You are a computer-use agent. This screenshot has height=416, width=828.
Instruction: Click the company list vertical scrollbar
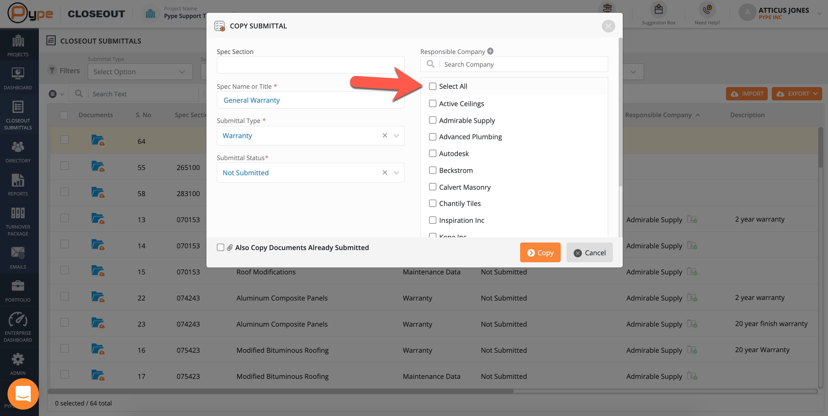pyautogui.click(x=620, y=113)
